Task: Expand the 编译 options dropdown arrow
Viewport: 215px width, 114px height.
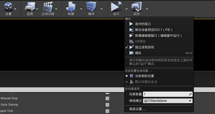Action: pos(102,9)
